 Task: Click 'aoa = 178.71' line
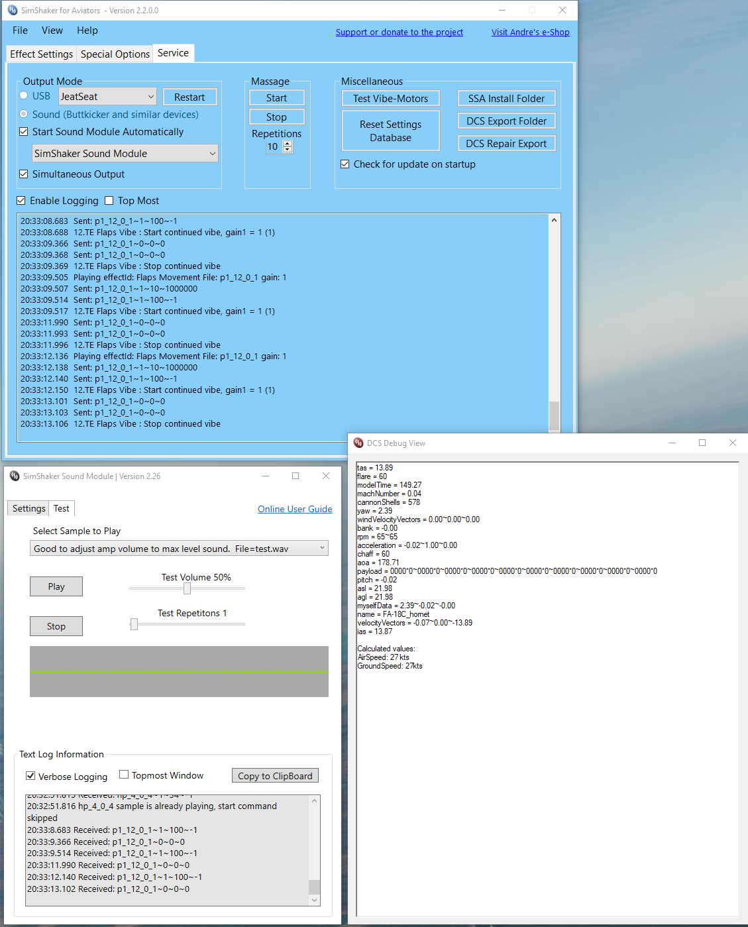pyautogui.click(x=378, y=563)
